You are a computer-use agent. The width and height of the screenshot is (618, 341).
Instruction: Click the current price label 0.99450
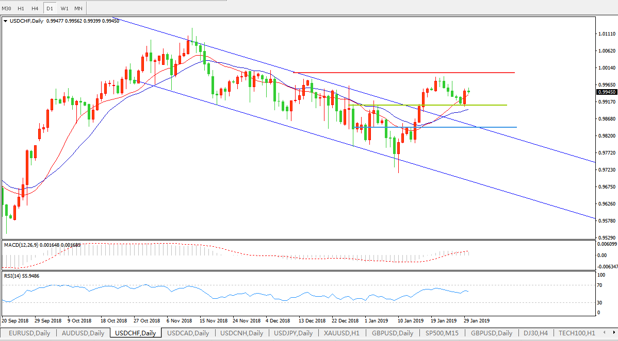tap(607, 92)
